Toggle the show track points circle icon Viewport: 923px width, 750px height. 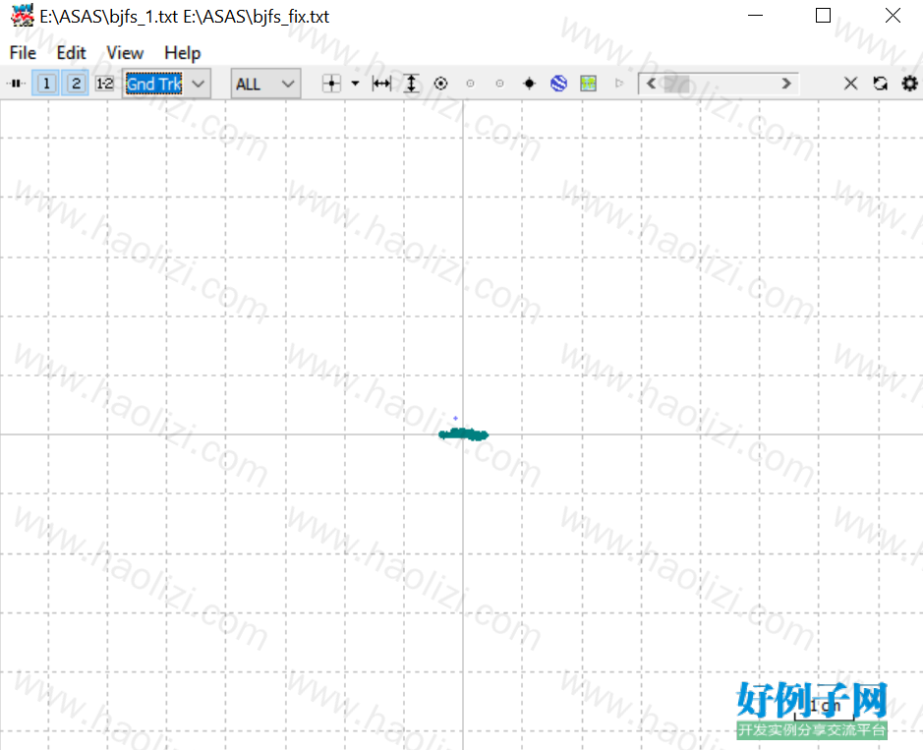click(440, 84)
